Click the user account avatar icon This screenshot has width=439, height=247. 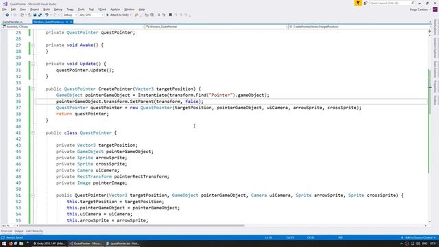[x=435, y=10]
